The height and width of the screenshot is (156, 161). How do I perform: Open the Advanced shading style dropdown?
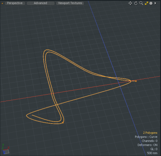40,3
